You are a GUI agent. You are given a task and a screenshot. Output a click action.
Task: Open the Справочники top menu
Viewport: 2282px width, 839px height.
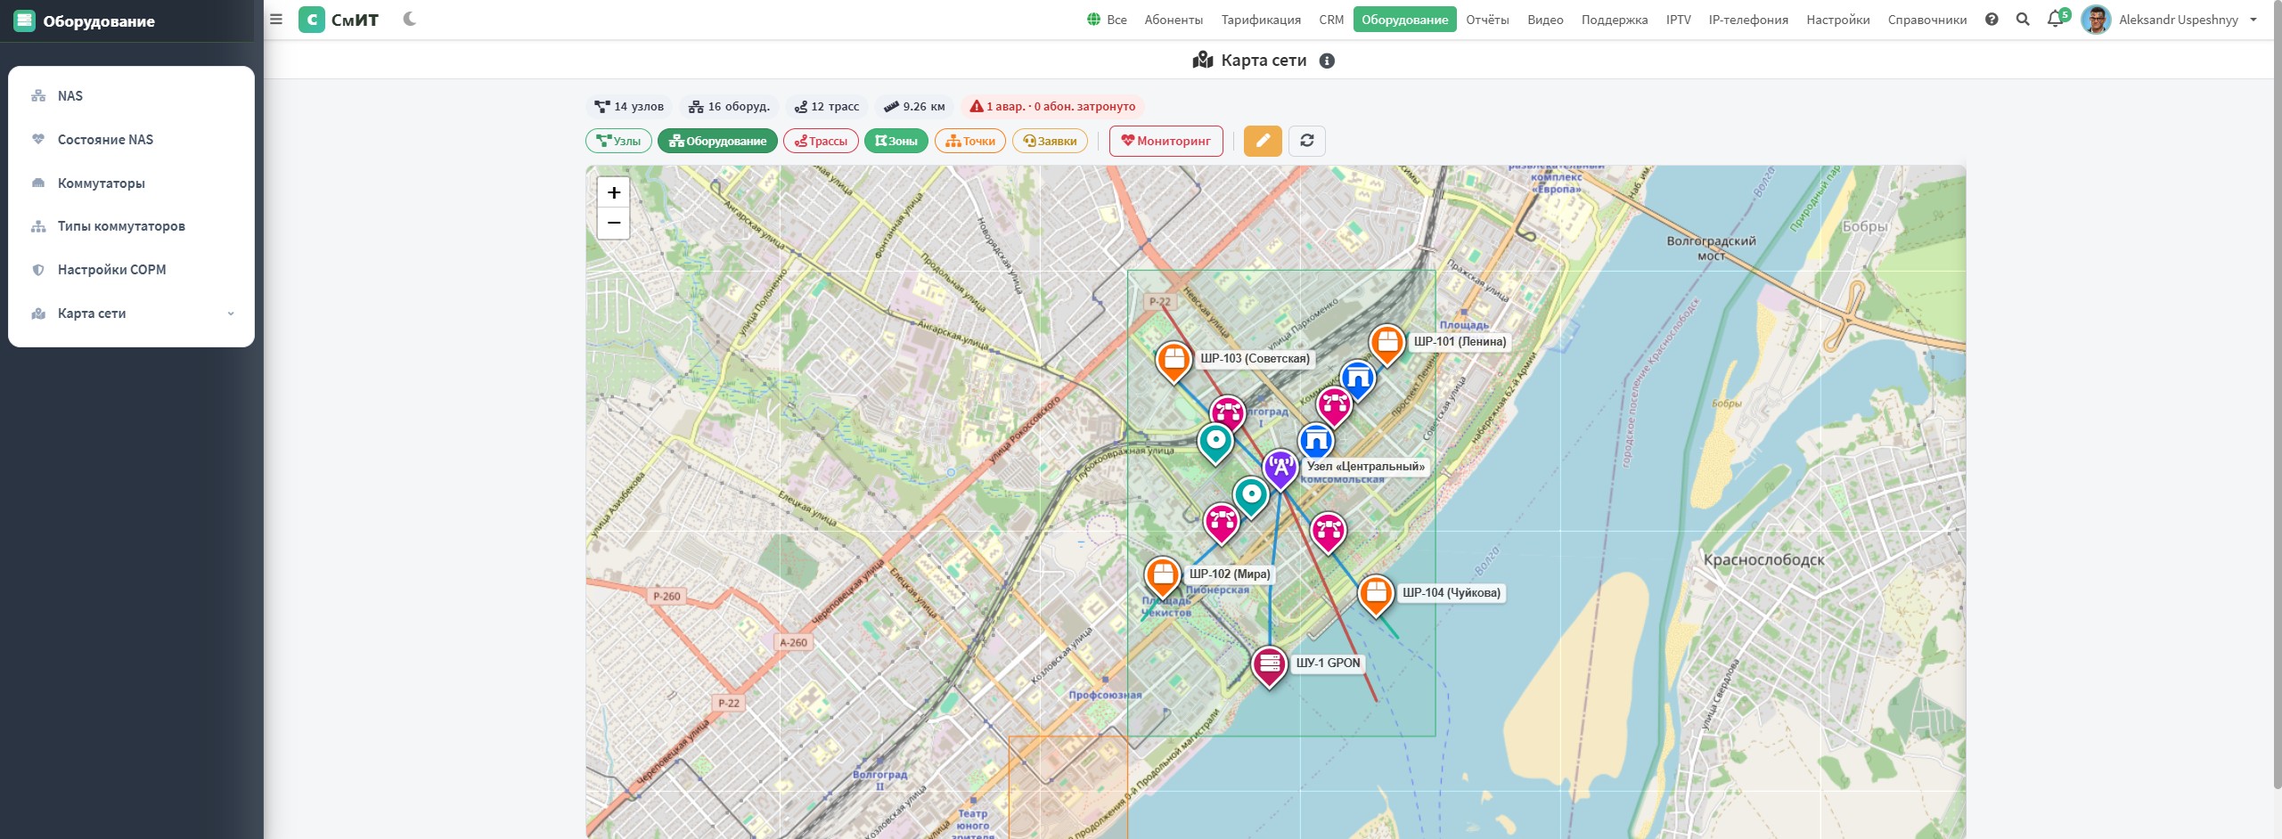click(1926, 20)
